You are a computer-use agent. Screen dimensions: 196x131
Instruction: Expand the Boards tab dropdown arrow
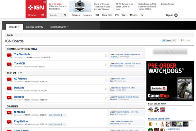pyautogui.click(x=19, y=27)
